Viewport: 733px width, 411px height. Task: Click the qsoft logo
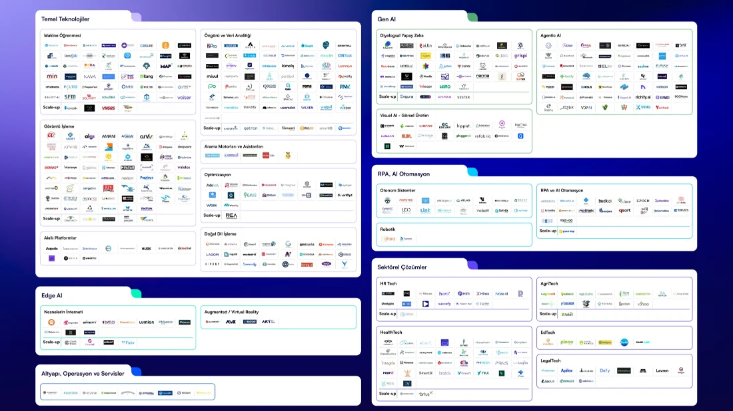coord(624,210)
